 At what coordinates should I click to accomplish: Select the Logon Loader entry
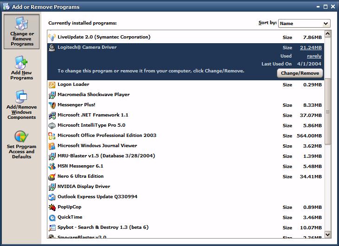pyautogui.click(x=185, y=85)
